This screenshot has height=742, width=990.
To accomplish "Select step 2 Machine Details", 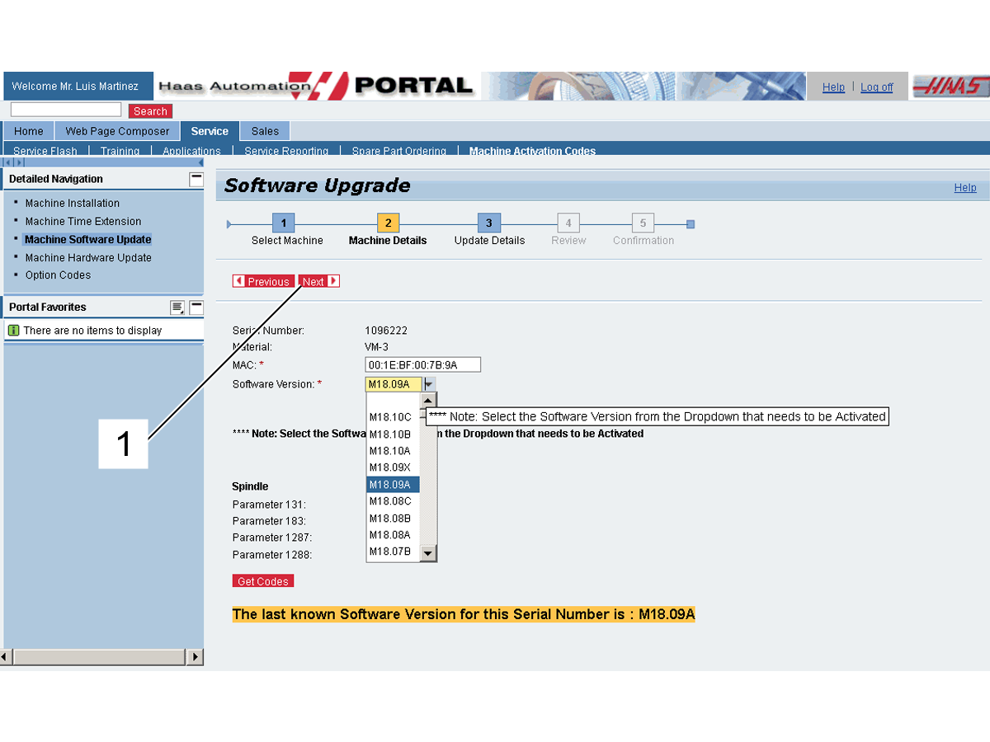I will pyautogui.click(x=388, y=223).
